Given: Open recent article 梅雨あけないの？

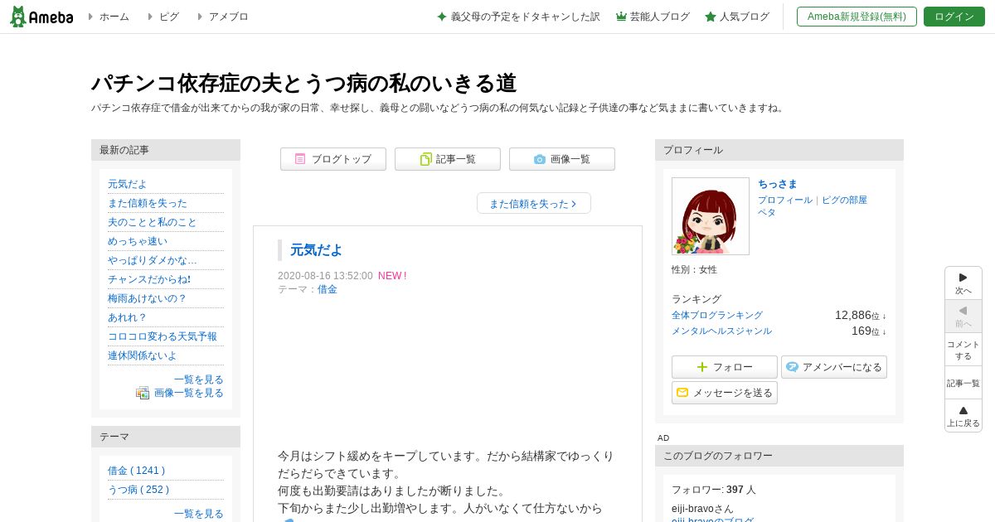Looking at the screenshot, I should [148, 298].
